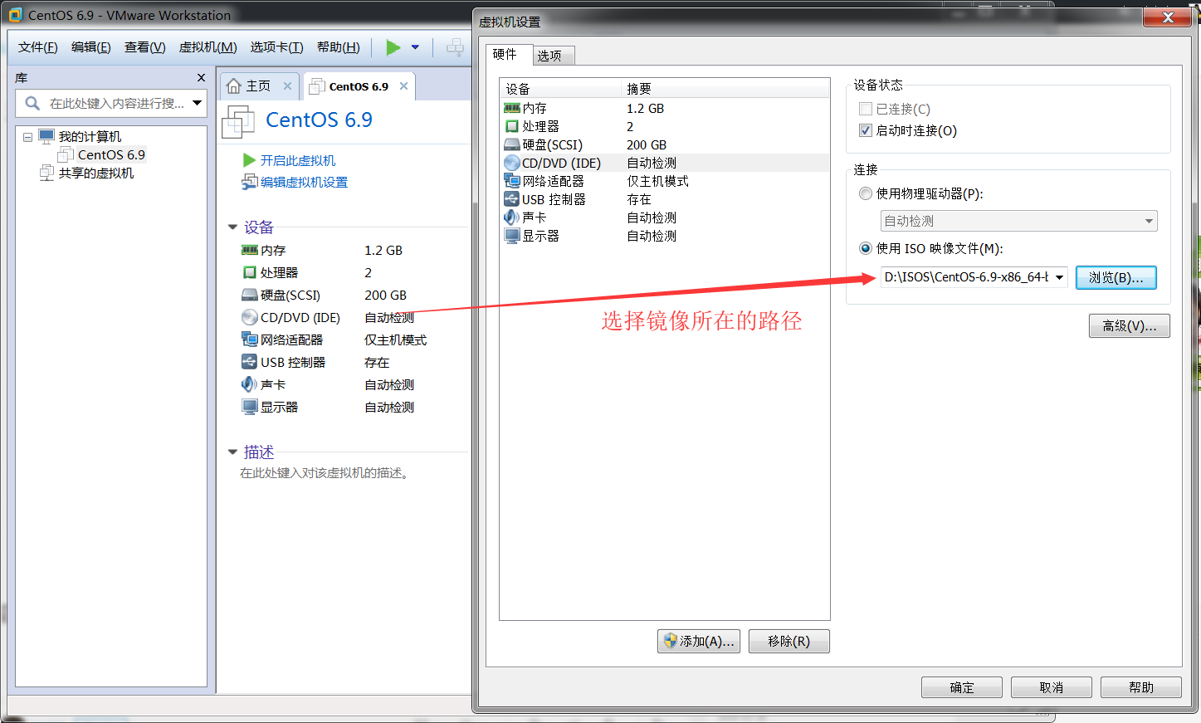Screen dimensions: 1201x723
Task: Collapse the 设备 section in main window
Action: tap(232, 227)
